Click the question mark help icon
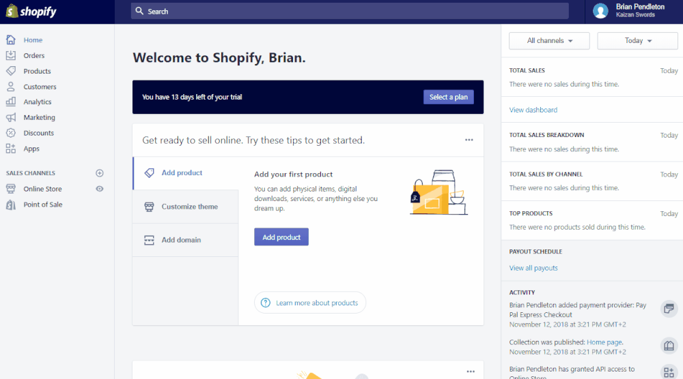The image size is (683, 379). 265,303
